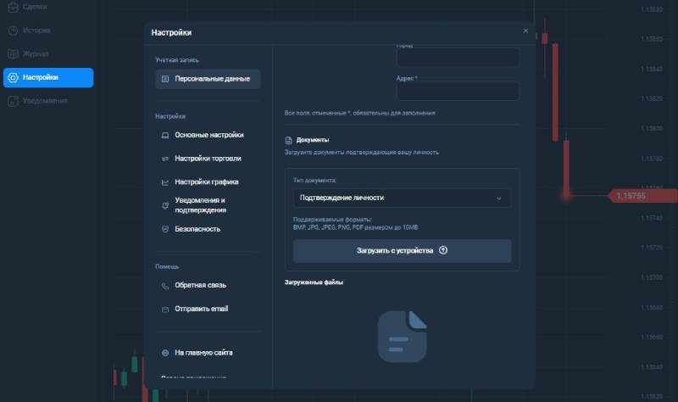
Task: Select Настройки tab in left sidebar
Action: click(x=48, y=77)
